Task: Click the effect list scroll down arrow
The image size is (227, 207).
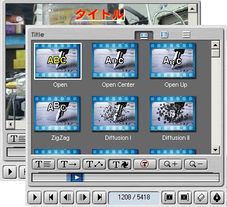Action: 216,150
